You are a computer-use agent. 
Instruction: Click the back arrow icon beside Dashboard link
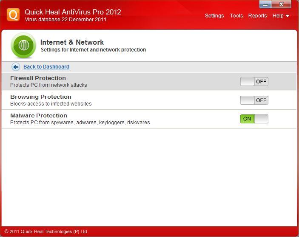16,67
